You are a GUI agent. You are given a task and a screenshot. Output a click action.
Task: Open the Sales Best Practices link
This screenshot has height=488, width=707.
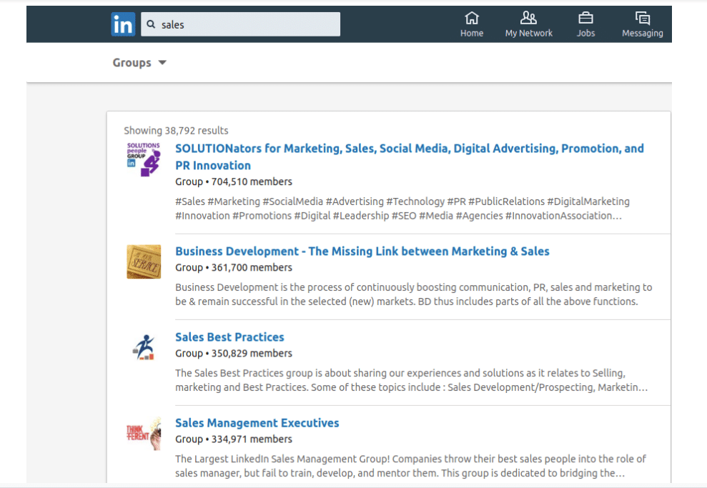click(x=229, y=337)
